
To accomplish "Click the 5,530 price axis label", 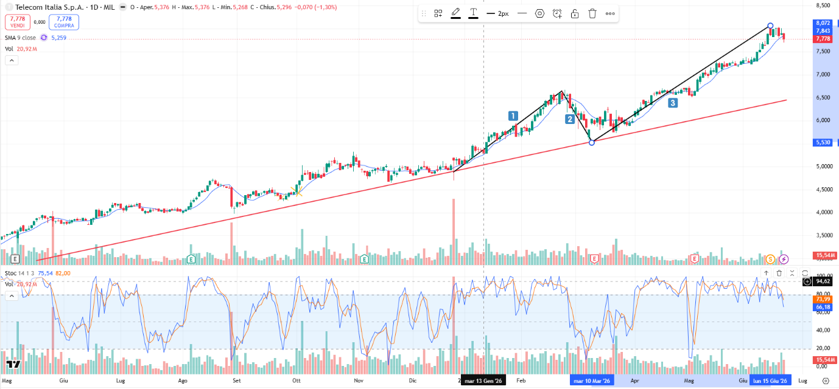I will point(823,142).
